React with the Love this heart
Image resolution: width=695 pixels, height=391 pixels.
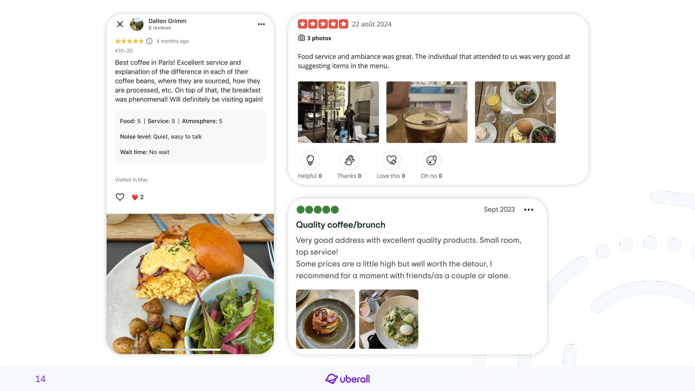tap(391, 160)
